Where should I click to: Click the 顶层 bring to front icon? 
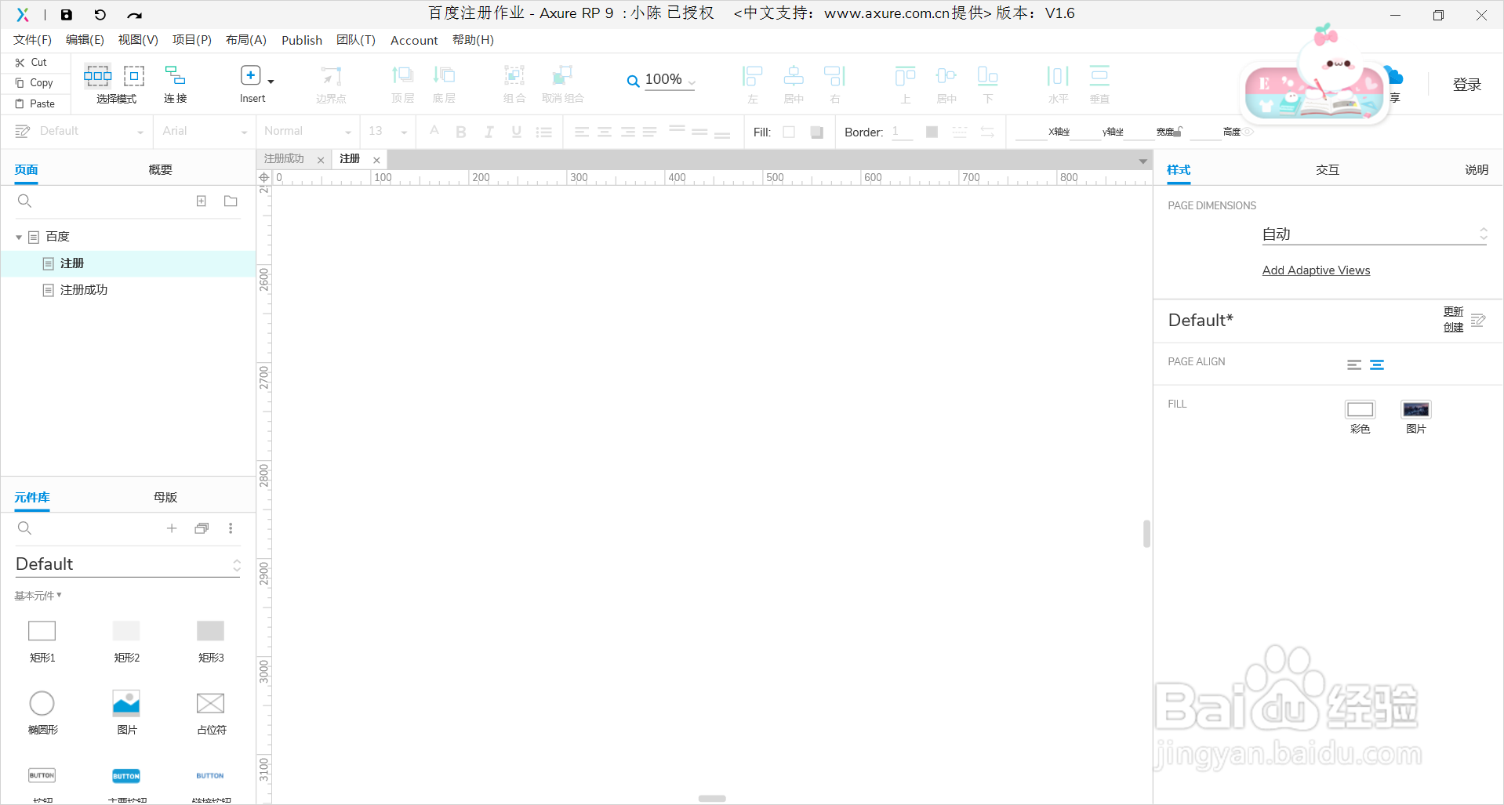point(402,75)
